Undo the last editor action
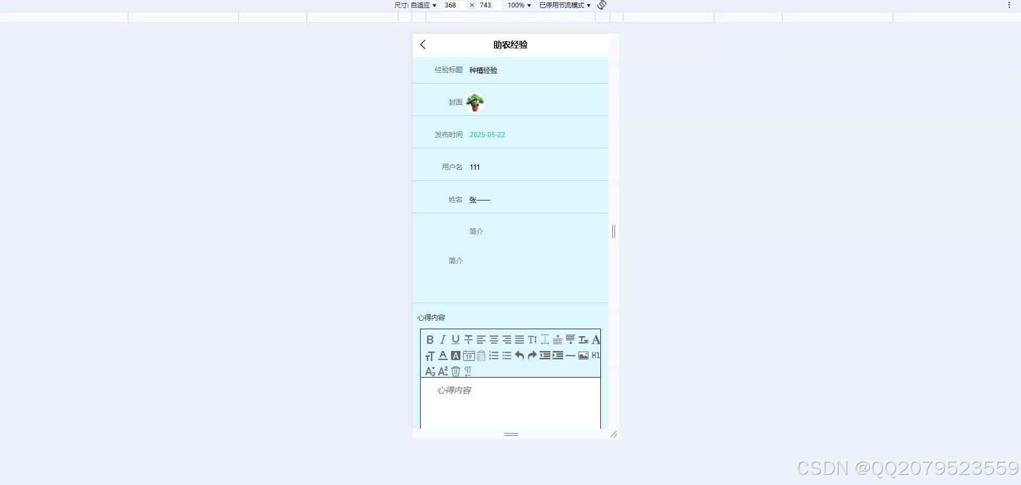 520,356
